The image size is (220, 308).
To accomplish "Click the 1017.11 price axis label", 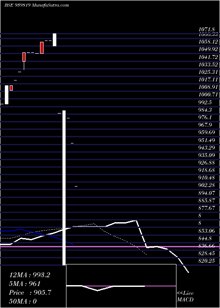I will click(208, 80).
